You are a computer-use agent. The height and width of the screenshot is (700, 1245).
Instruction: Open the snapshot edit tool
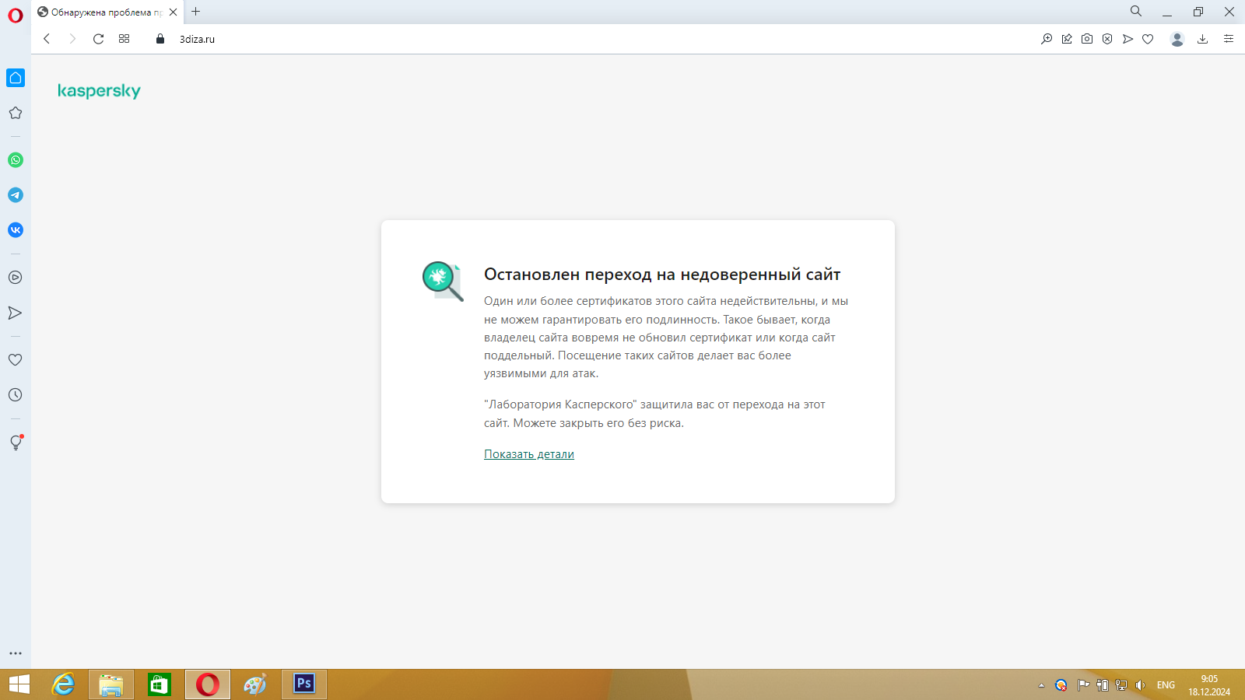pos(1067,39)
